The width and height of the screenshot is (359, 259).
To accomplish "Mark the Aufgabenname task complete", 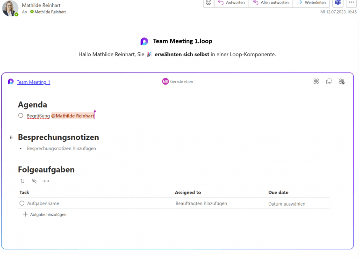I will (x=22, y=203).
